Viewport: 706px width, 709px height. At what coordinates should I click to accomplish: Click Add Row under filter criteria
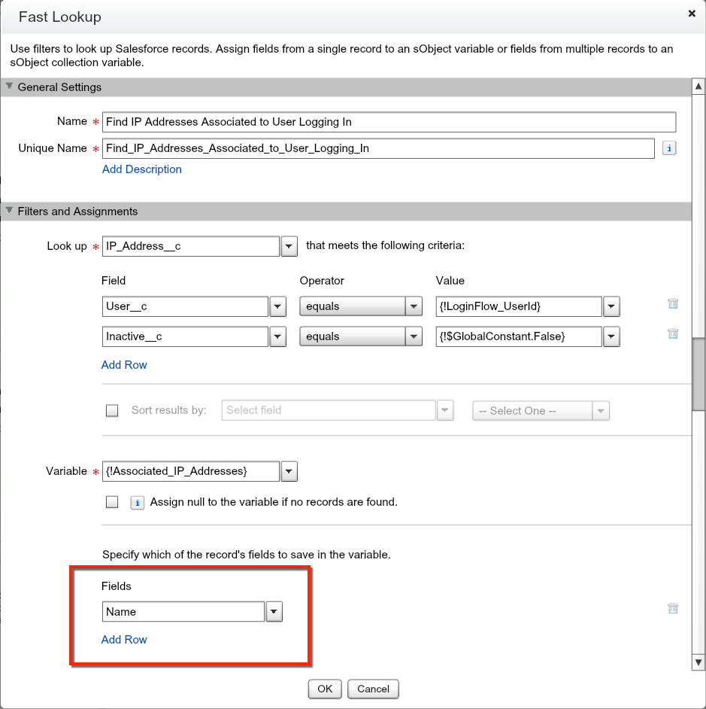(x=124, y=365)
